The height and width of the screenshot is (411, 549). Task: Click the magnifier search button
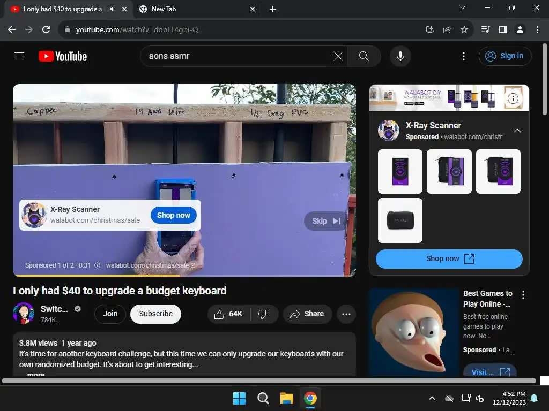[x=364, y=56]
